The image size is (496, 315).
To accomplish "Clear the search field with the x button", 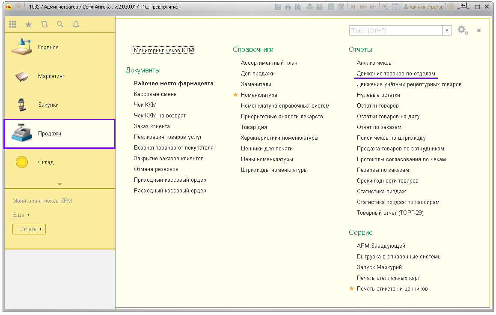I will click(447, 30).
